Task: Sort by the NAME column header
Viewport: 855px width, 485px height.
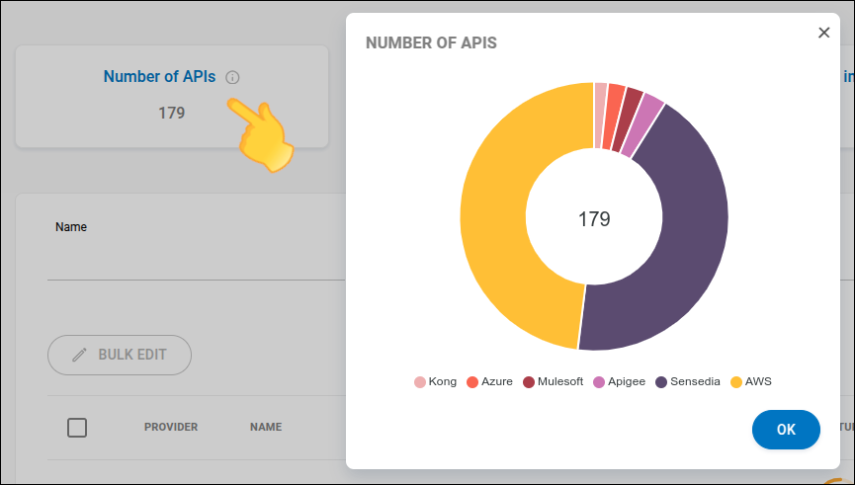Action: 266,427
